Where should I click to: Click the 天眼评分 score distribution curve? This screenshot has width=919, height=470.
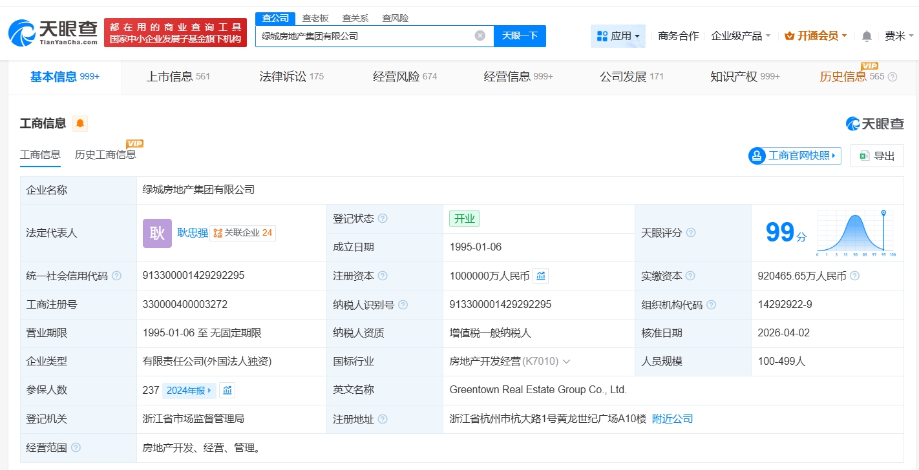point(854,232)
